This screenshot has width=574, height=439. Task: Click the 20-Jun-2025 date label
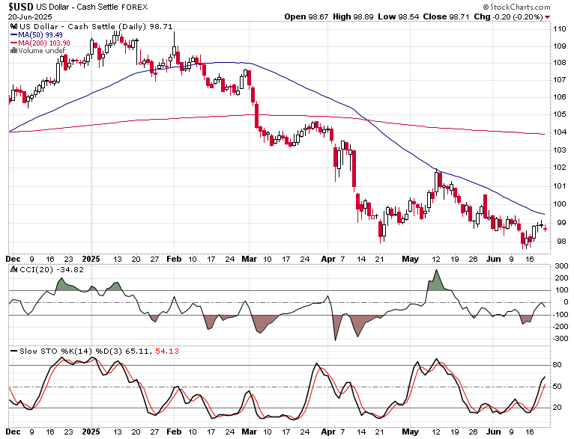(x=30, y=16)
